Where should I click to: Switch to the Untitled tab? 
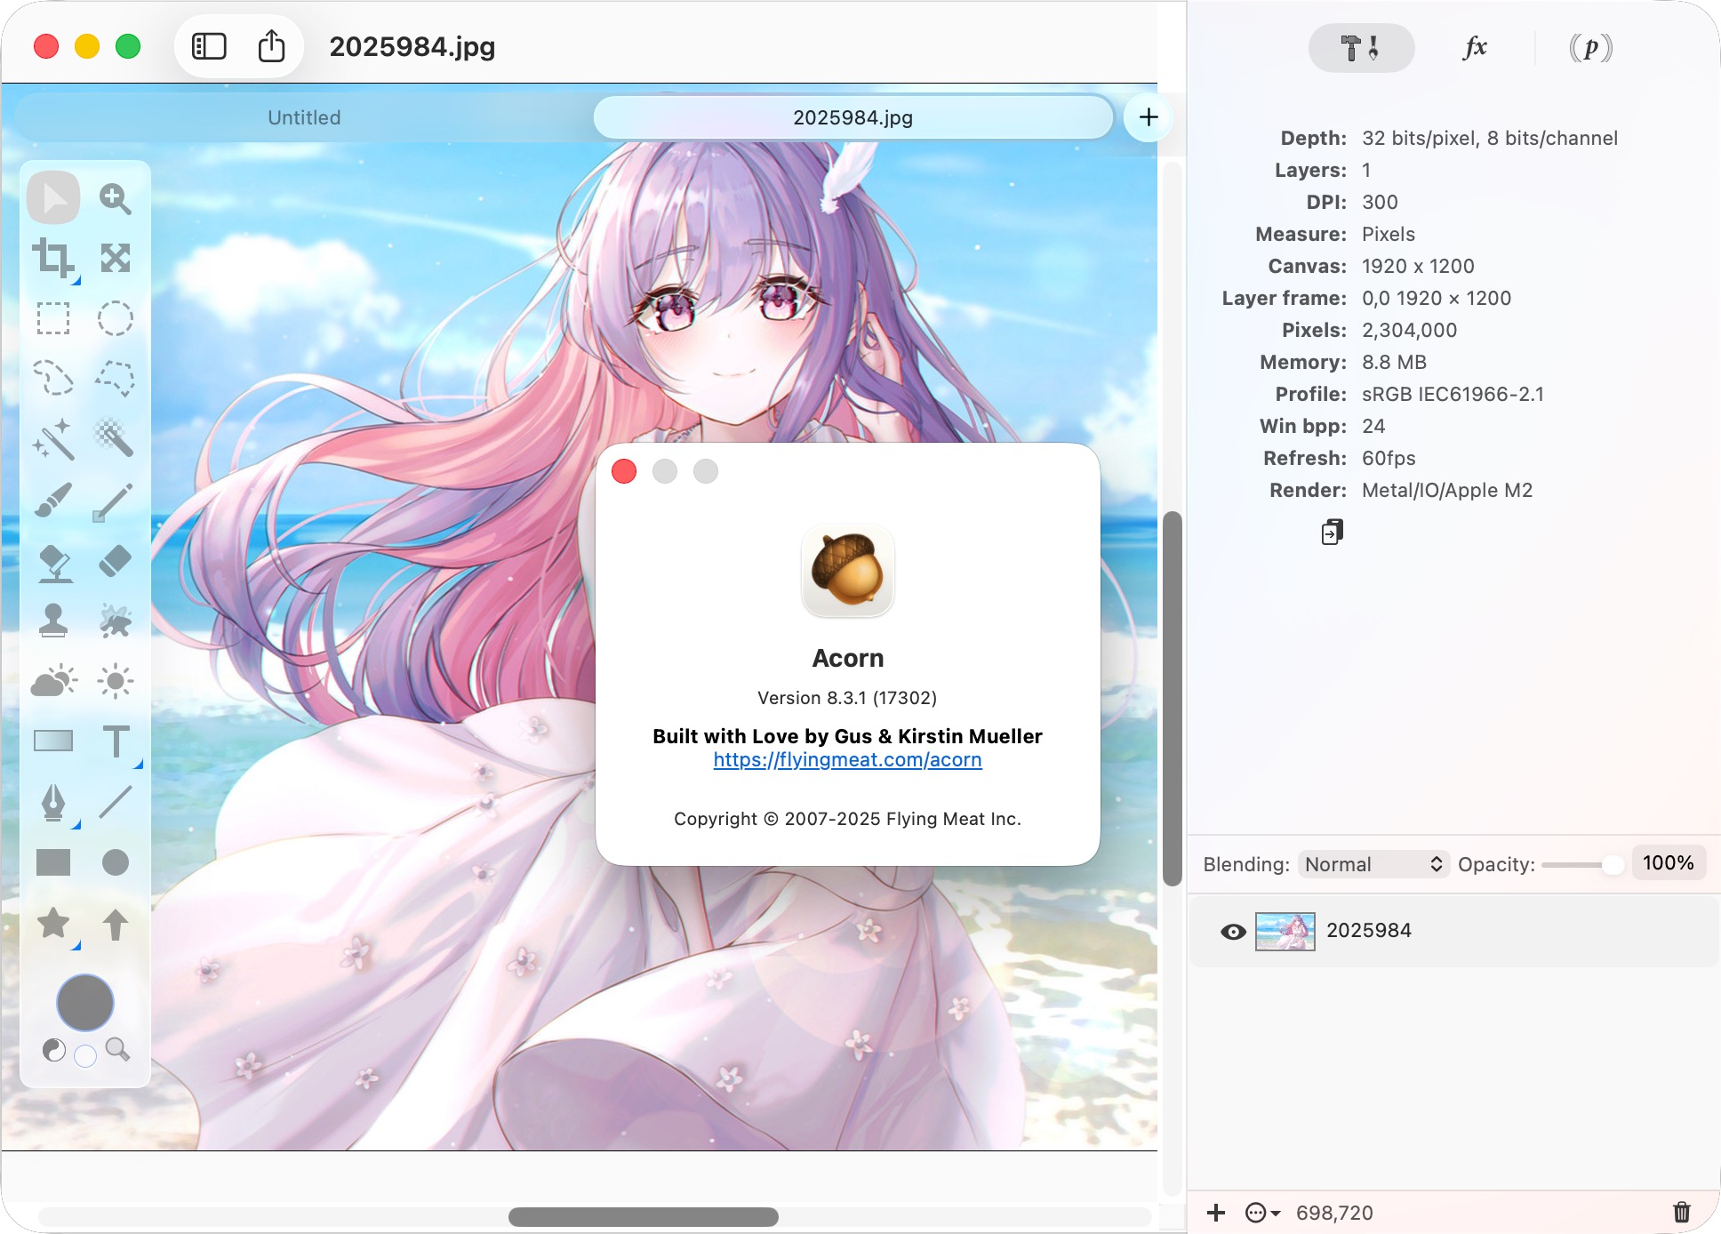point(304,117)
